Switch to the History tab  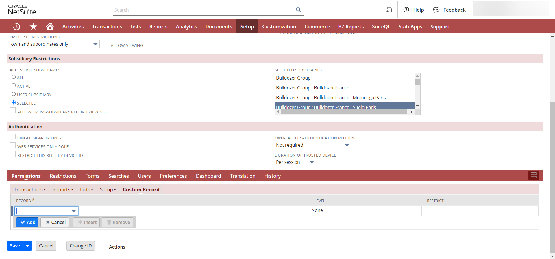coord(272,176)
